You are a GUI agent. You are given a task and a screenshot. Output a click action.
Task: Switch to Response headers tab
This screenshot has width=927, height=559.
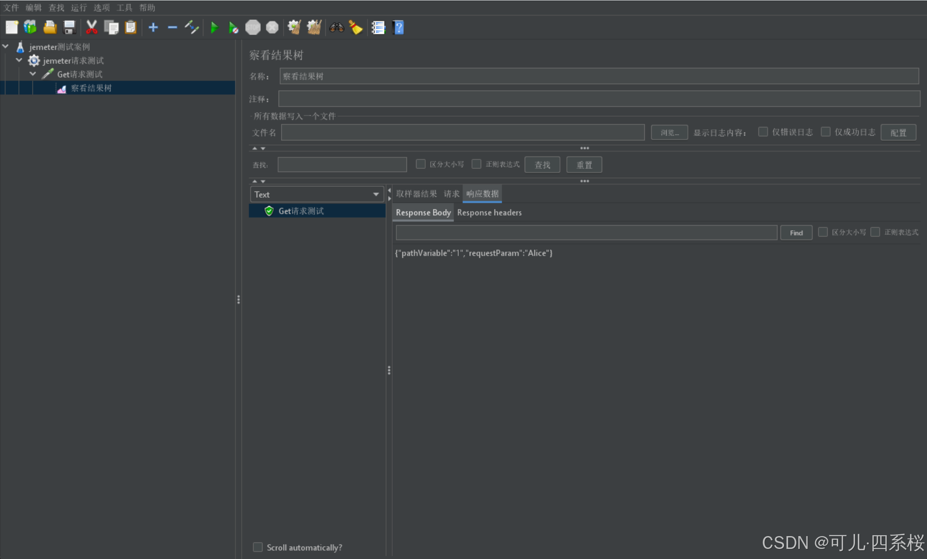[489, 212]
